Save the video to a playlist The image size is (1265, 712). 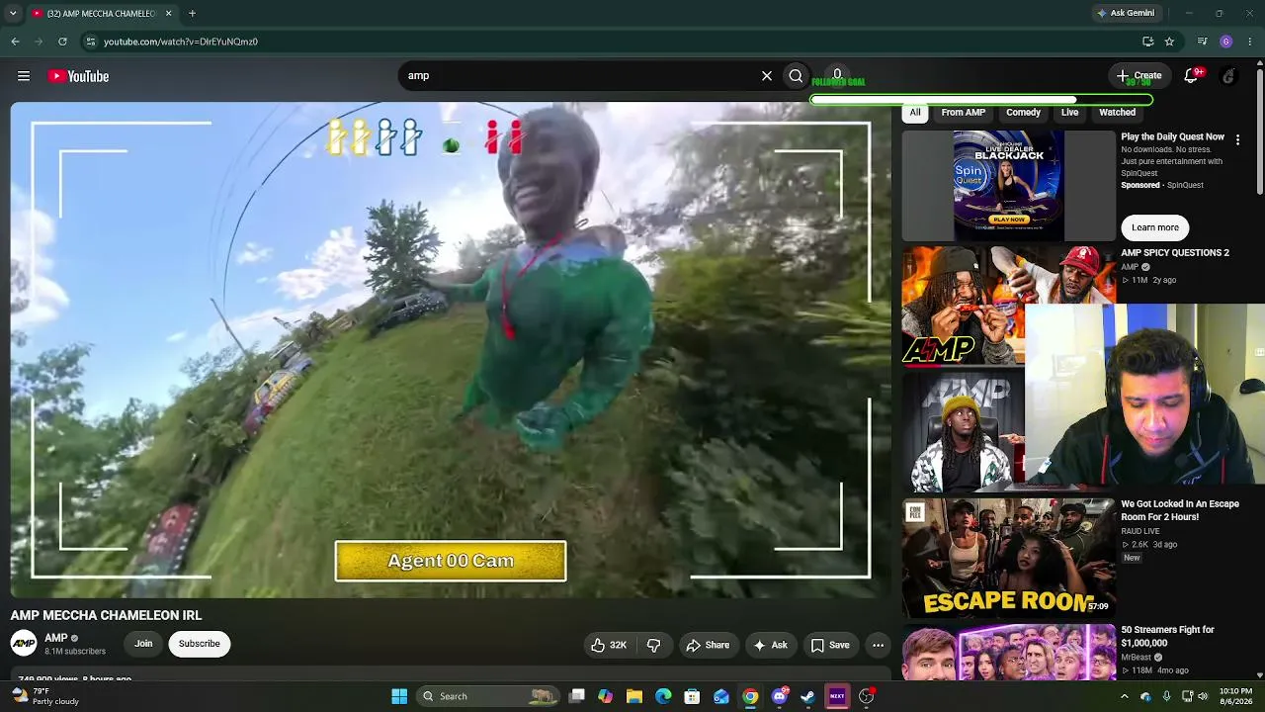[x=830, y=645]
